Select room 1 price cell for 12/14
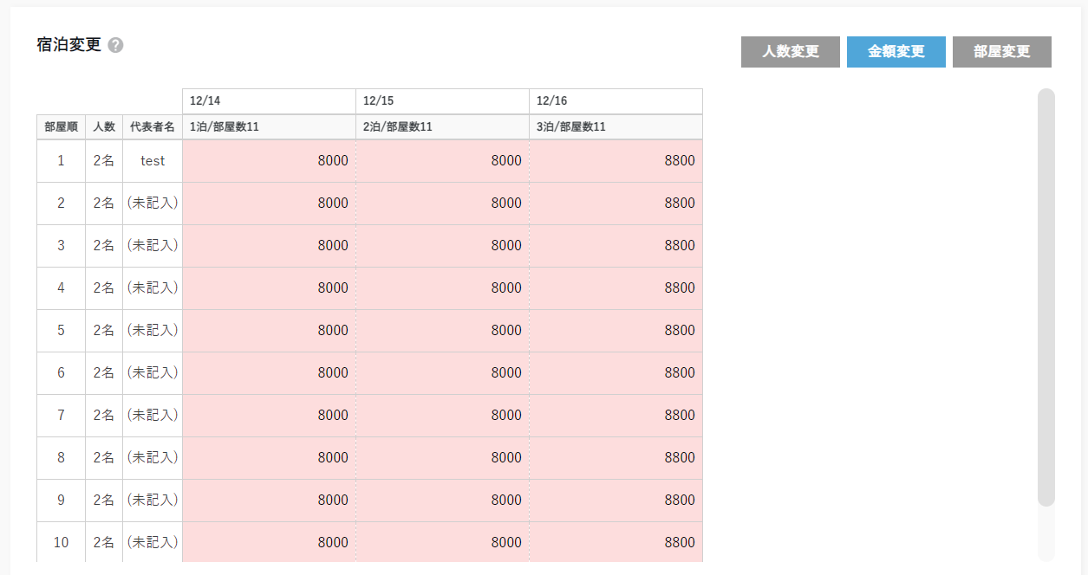This screenshot has width=1088, height=575. [269, 161]
